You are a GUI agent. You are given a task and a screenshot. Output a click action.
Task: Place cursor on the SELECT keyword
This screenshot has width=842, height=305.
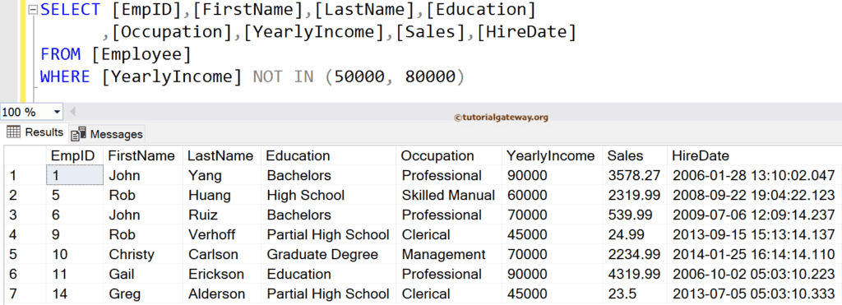70,10
